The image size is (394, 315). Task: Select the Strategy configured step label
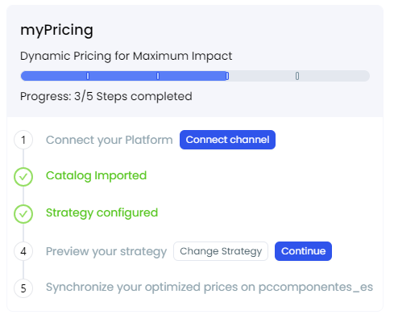point(102,213)
